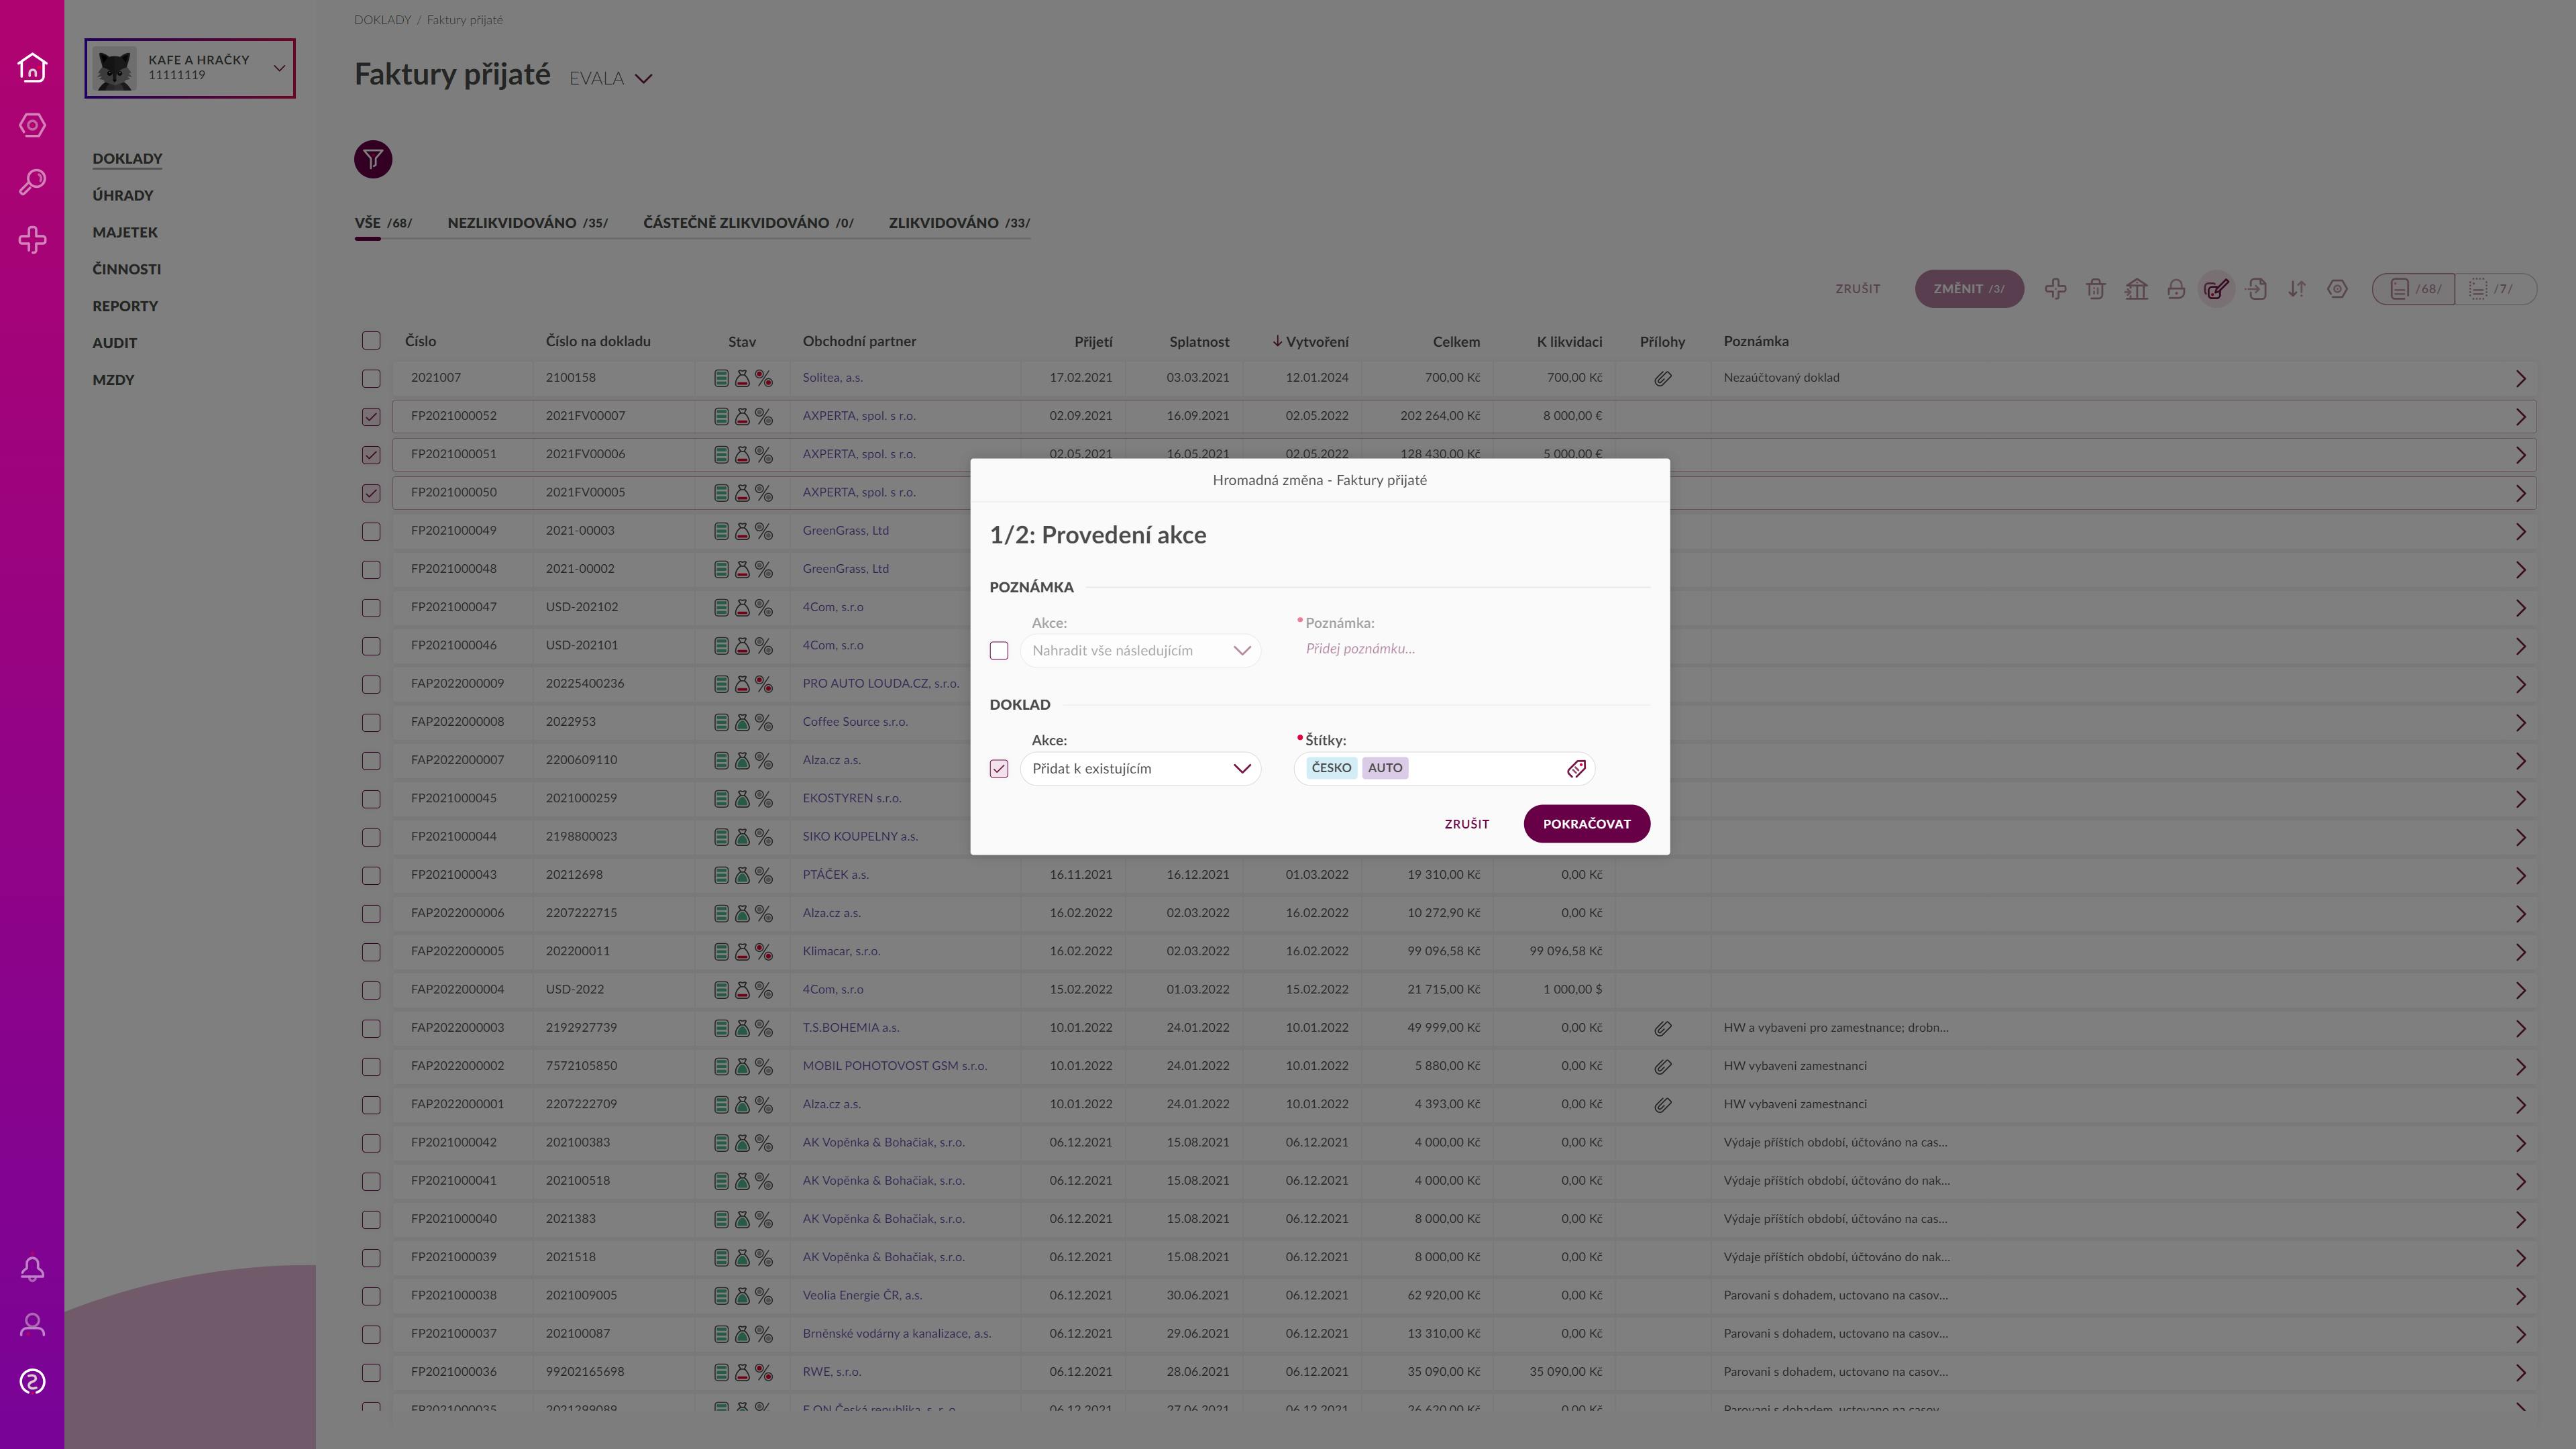The height and width of the screenshot is (1449, 2576).
Task: Sort by the Splatnost column header
Action: click(1199, 342)
